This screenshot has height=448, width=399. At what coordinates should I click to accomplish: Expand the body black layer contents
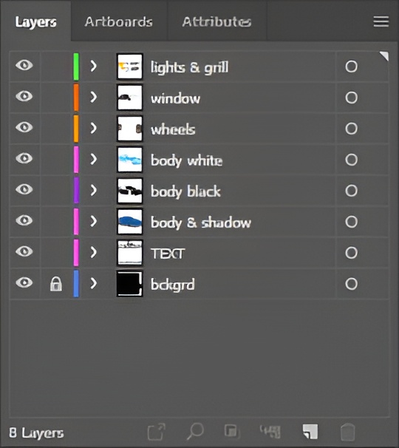click(x=93, y=190)
